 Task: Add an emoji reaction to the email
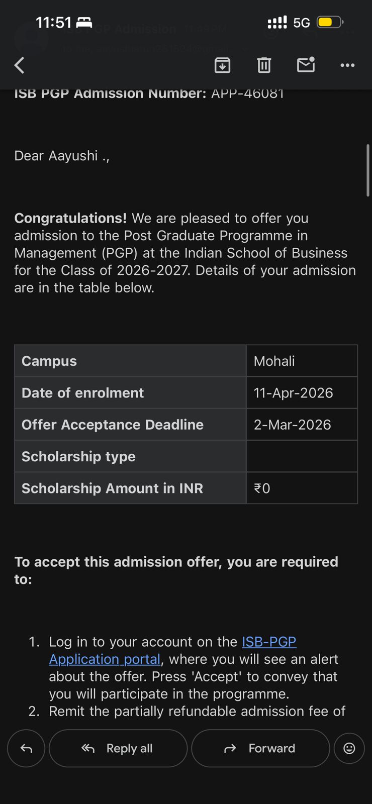349,748
